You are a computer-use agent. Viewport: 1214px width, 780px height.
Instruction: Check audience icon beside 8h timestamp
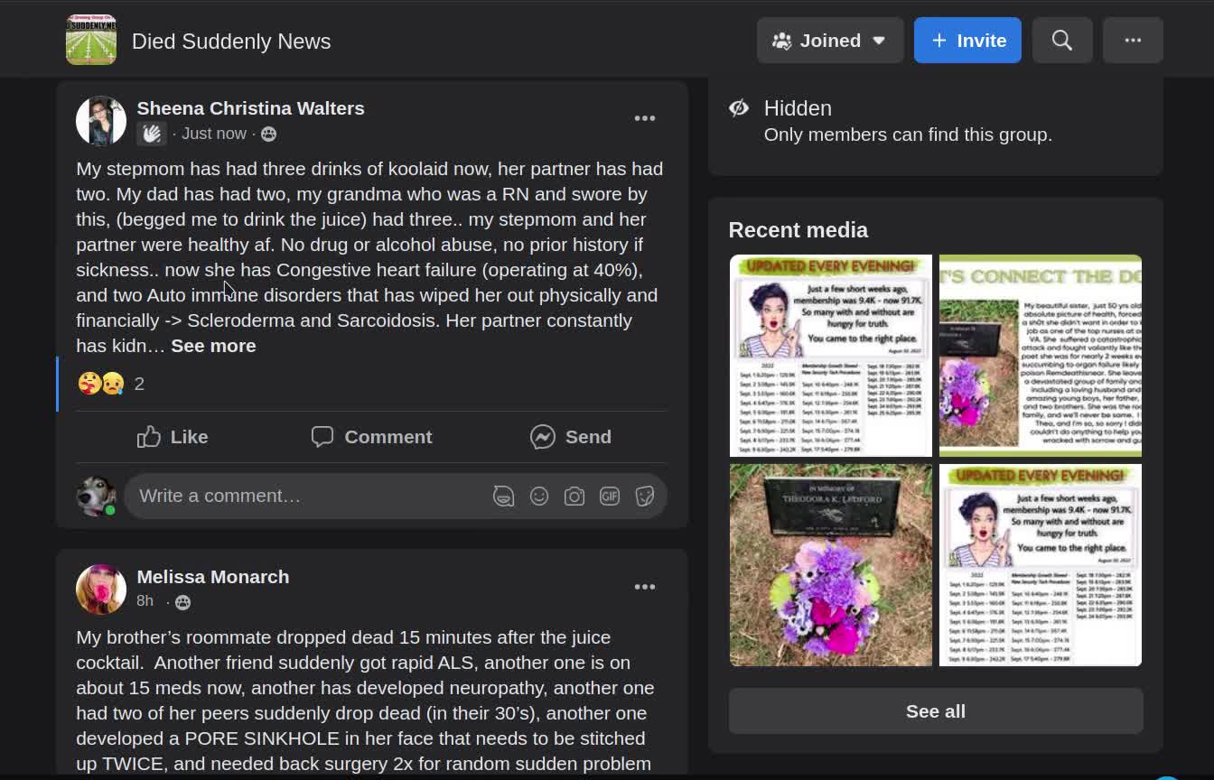pos(182,602)
